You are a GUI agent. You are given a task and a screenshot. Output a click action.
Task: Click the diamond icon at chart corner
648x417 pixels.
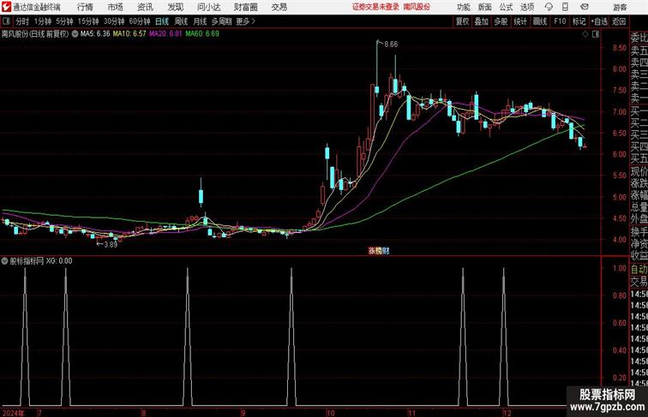pos(585,34)
